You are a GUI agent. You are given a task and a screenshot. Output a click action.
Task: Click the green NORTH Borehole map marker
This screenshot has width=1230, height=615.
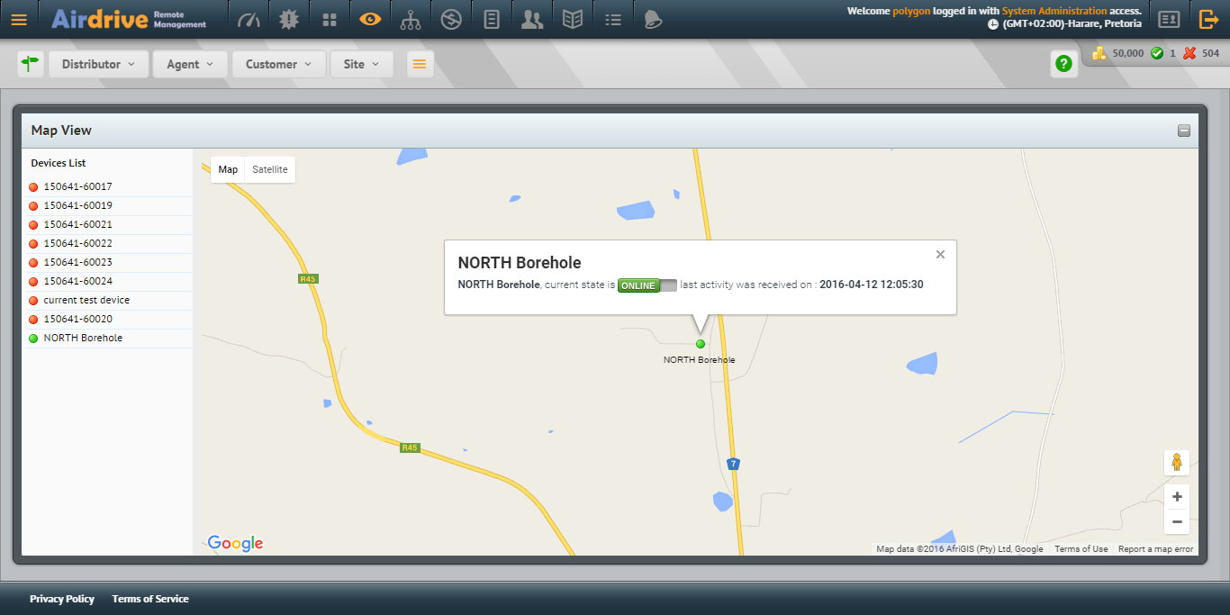pyautogui.click(x=701, y=344)
